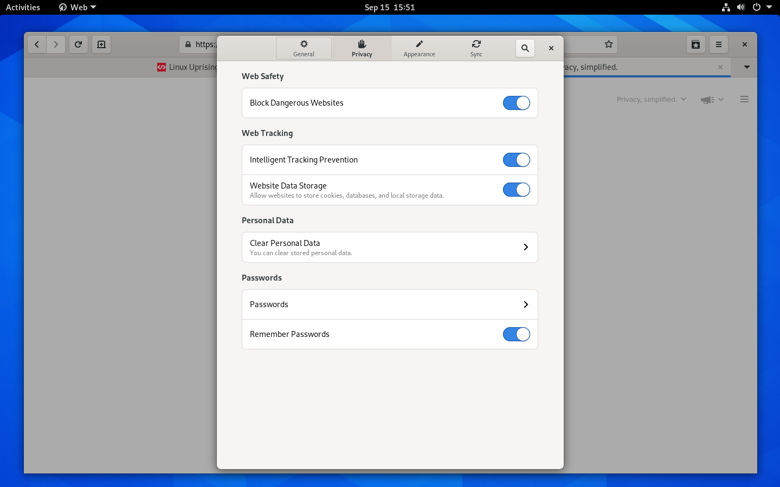Open the General preferences page
Screen dimensions: 780x487
point(304,48)
